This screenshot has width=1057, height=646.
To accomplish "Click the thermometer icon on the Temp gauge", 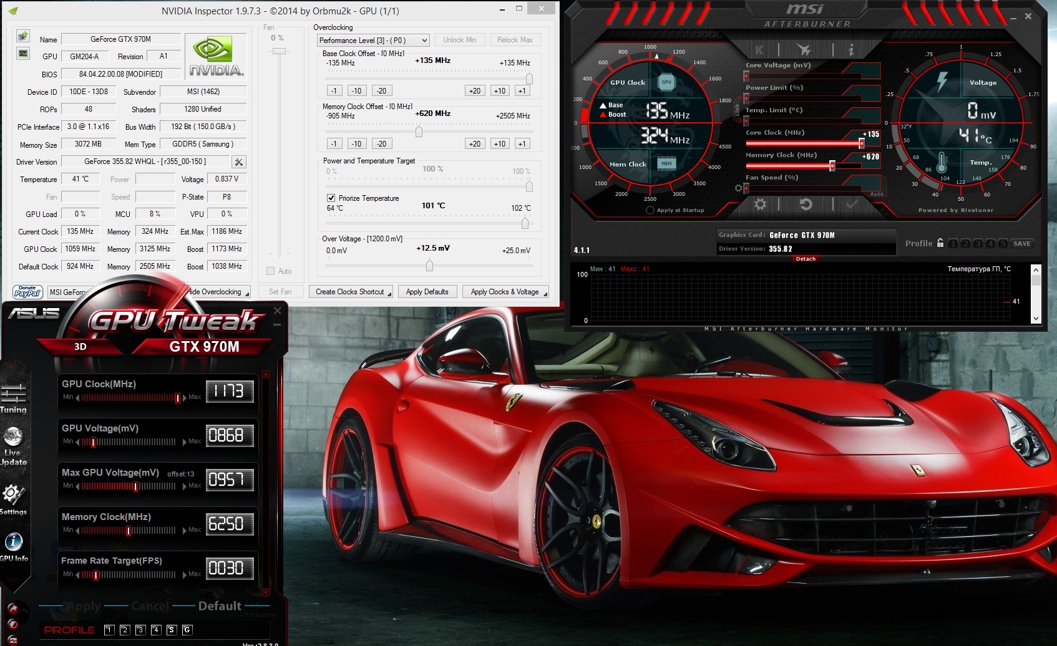I will click(942, 163).
